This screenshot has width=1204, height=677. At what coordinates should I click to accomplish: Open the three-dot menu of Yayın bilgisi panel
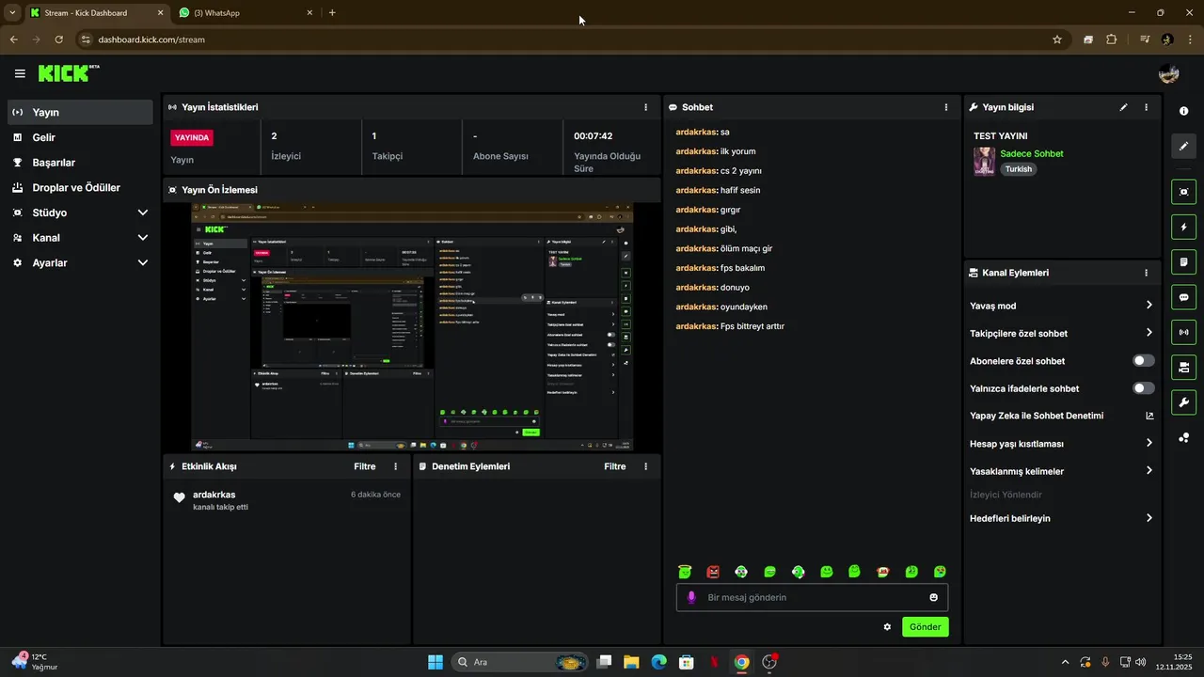1146,107
